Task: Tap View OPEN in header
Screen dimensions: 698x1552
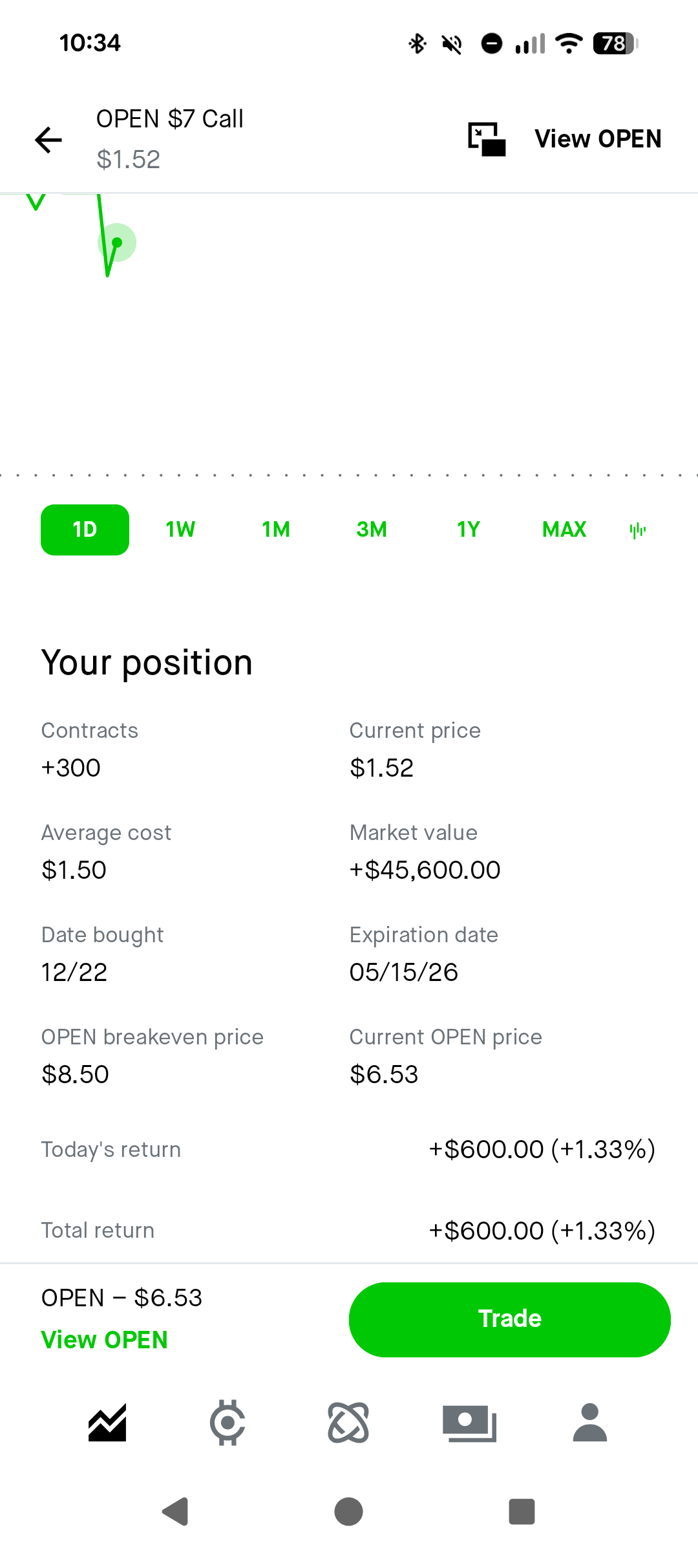Action: coord(598,139)
